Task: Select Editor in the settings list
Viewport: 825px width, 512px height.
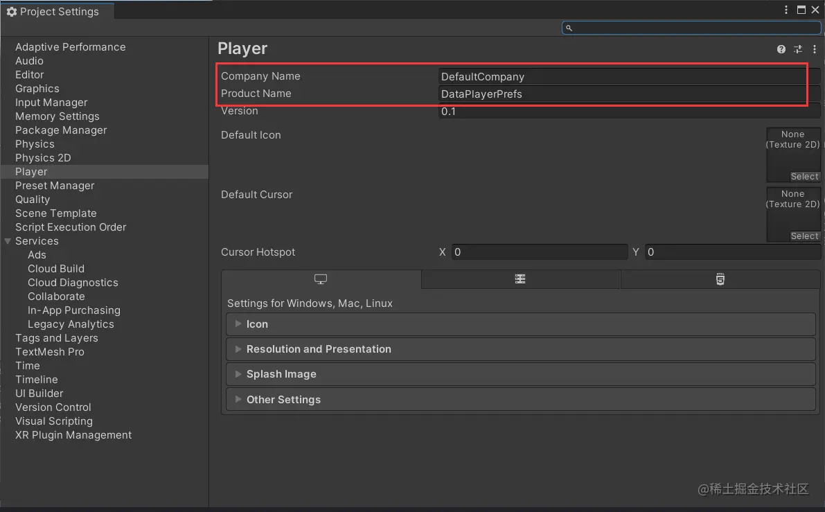Action: coord(30,75)
